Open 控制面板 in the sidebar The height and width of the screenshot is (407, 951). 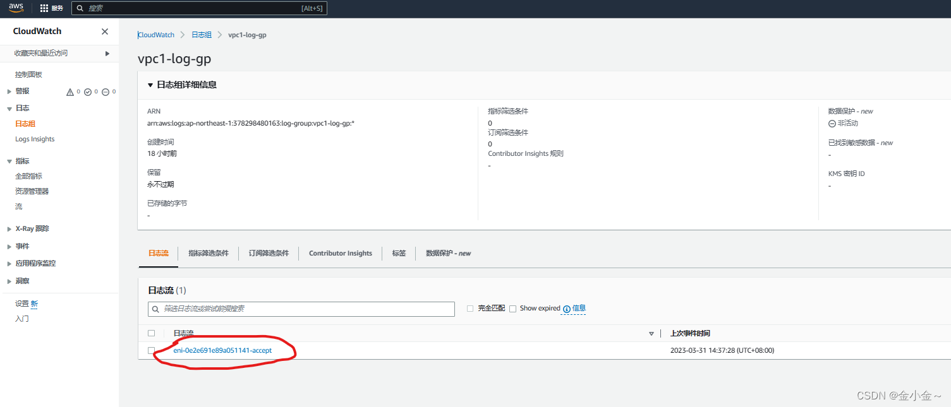click(x=28, y=74)
